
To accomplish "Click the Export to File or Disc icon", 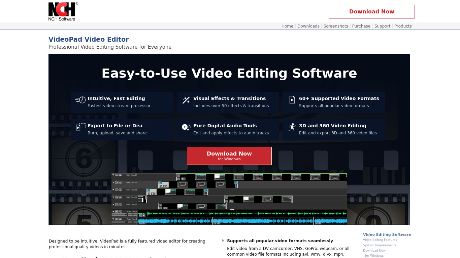I will tap(80, 127).
